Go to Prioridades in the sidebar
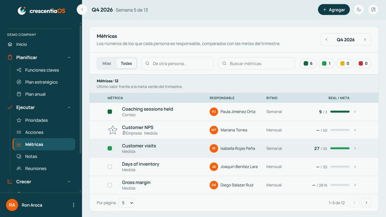Image resolution: width=386 pixels, height=217 pixels. 44,120
